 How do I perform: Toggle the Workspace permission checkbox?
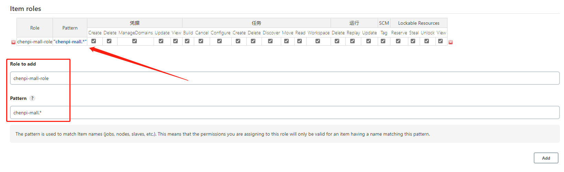(318, 41)
